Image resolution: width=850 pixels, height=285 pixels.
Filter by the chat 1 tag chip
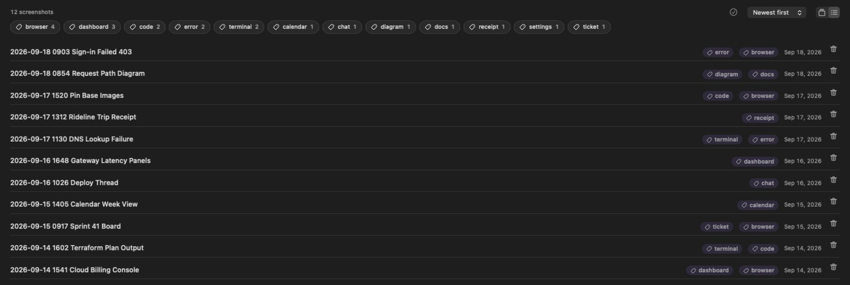[x=342, y=27]
